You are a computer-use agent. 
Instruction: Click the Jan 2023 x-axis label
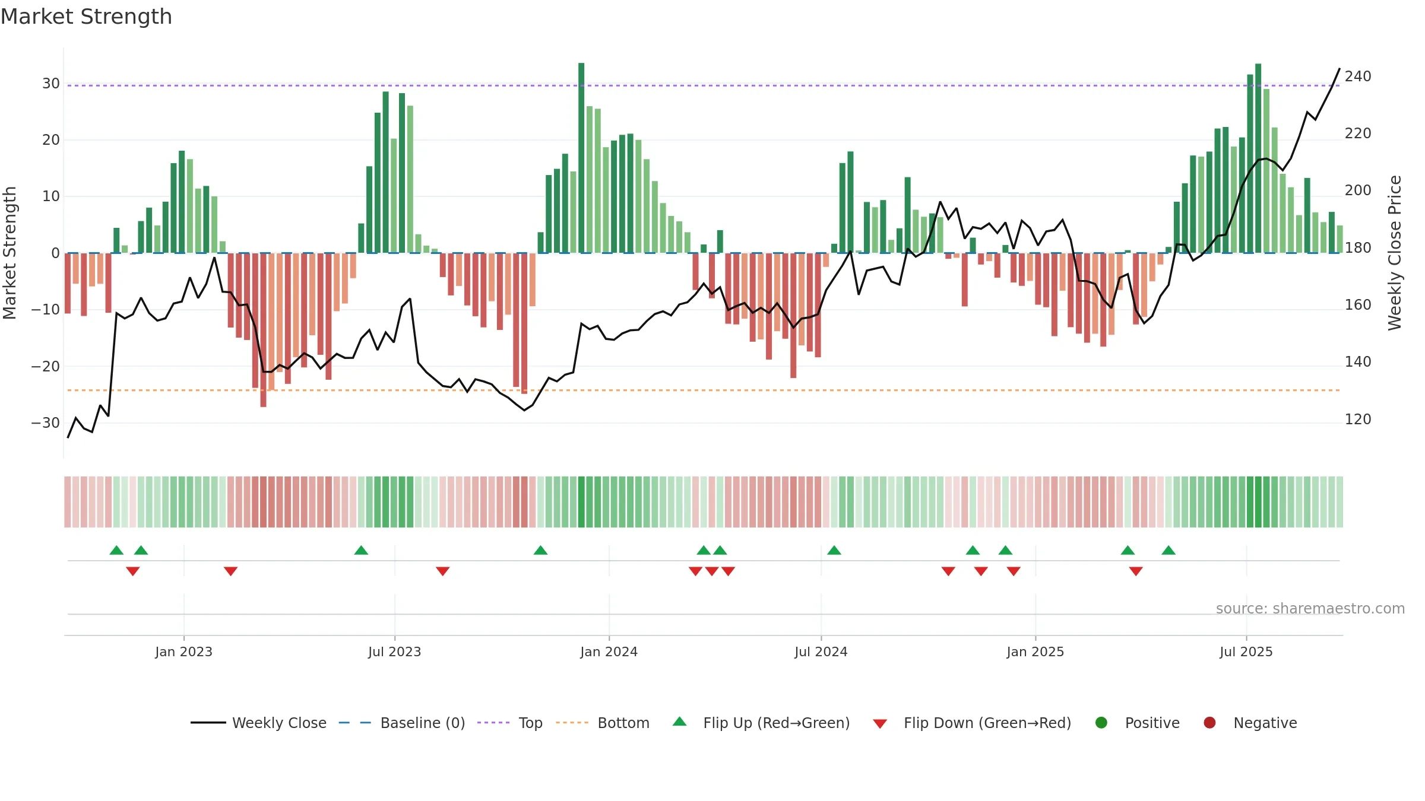183,651
